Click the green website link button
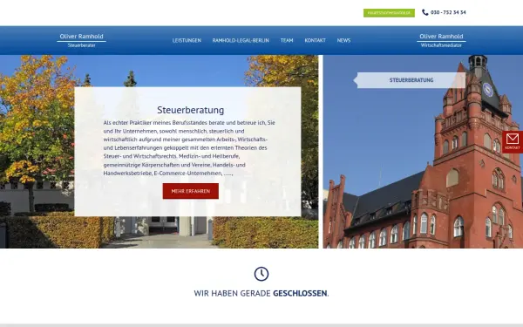The height and width of the screenshot is (327, 523). pos(389,13)
